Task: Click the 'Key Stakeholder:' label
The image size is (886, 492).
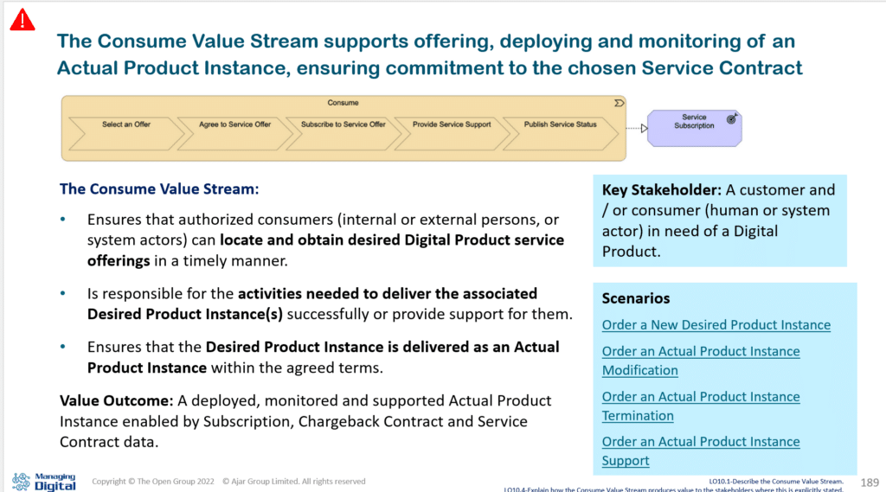Action: (x=662, y=189)
